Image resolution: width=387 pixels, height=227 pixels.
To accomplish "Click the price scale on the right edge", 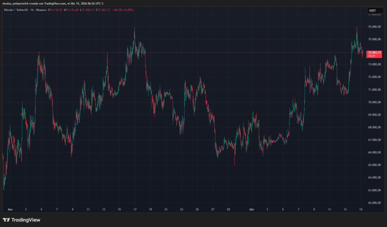I will [x=374, y=113].
